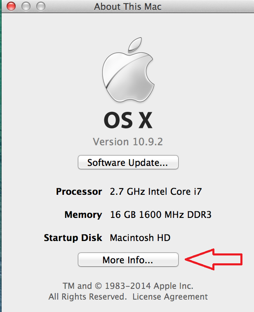This screenshot has width=254, height=312.
Task: Open the License Agreement link
Action: click(170, 297)
